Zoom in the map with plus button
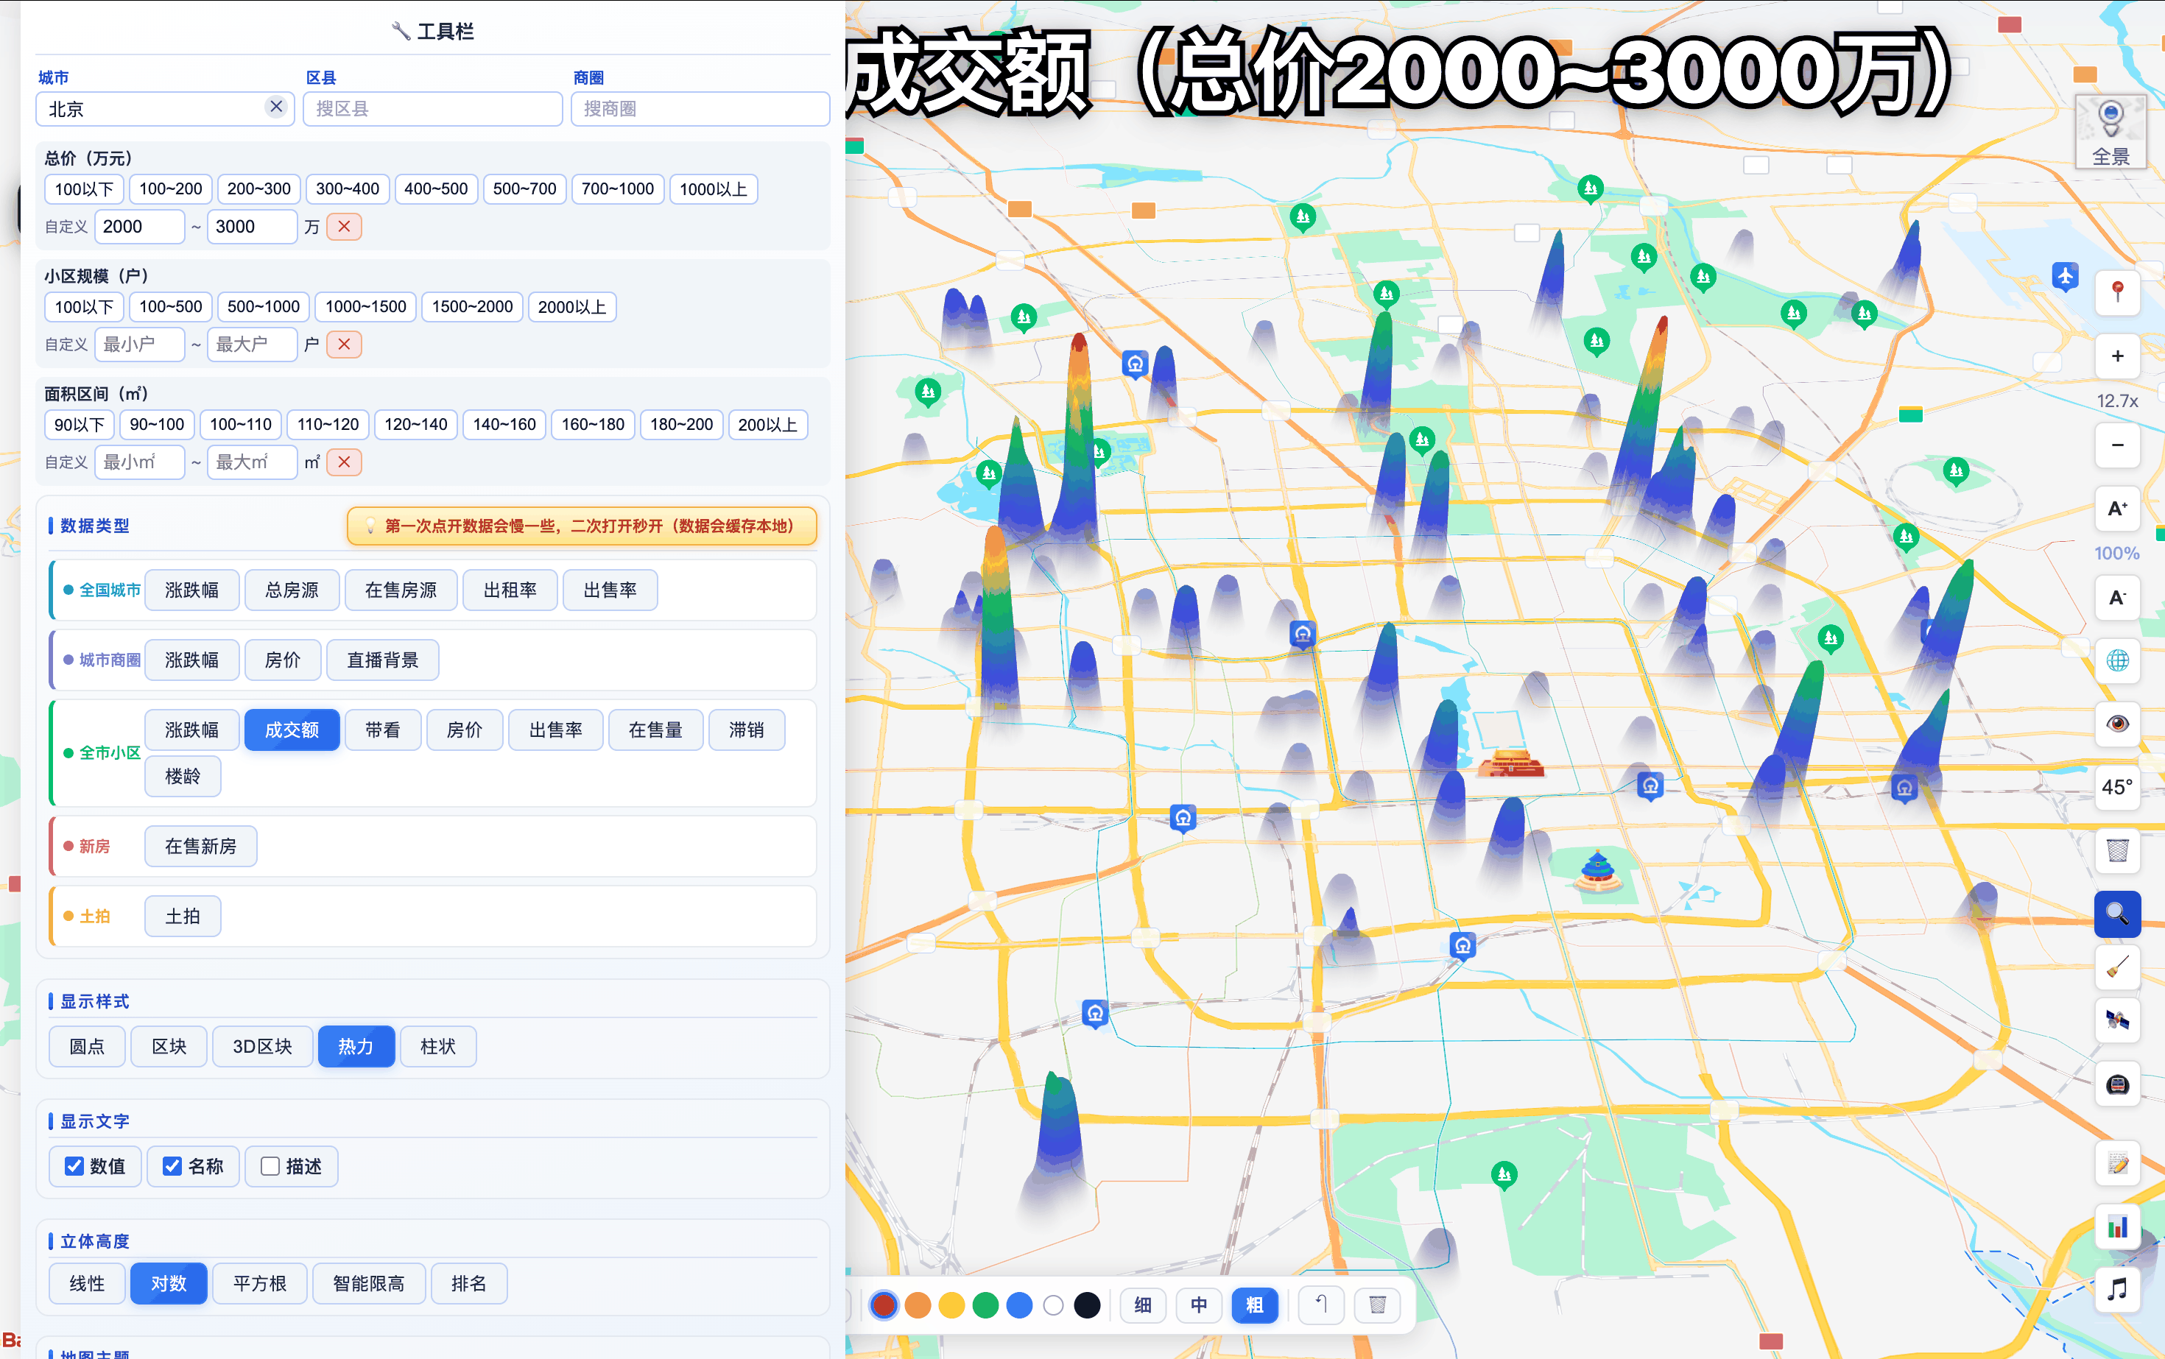The height and width of the screenshot is (1359, 2165). 2117,356
